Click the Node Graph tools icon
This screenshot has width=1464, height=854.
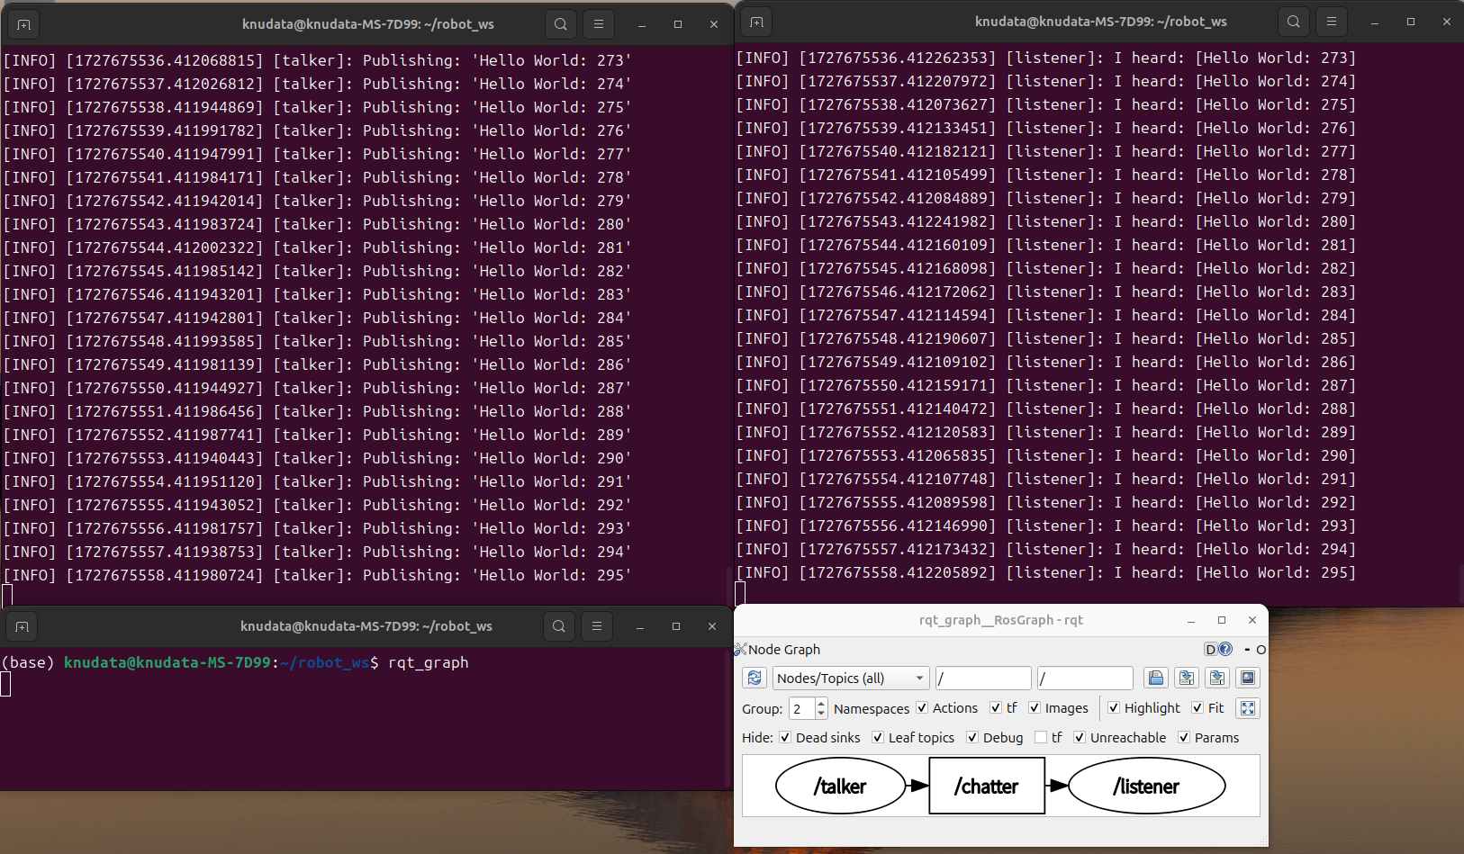click(740, 649)
